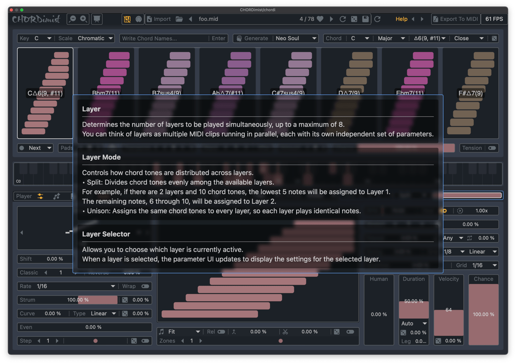Click the Import button
Image resolution: width=516 pixels, height=364 pixels.
[x=159, y=19]
